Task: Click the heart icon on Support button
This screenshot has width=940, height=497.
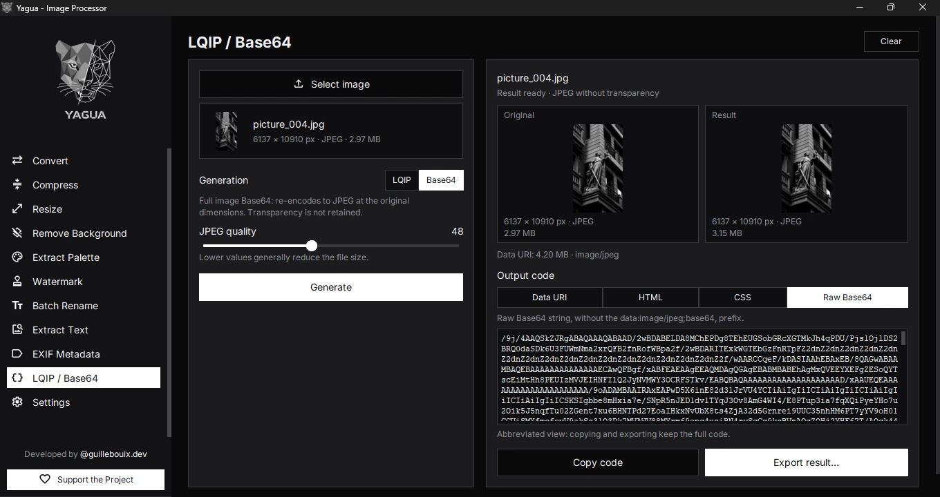Action: 45,479
